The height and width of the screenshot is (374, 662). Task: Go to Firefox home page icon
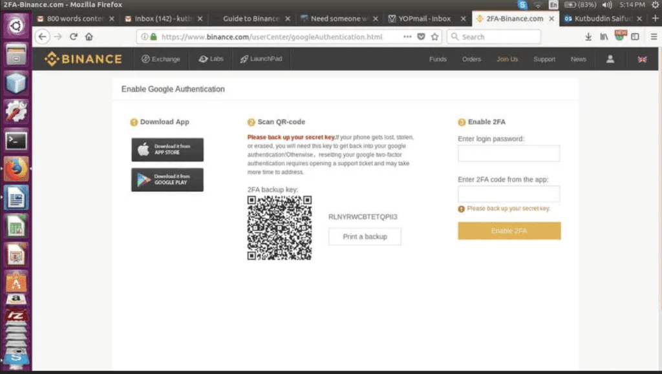[x=89, y=37]
